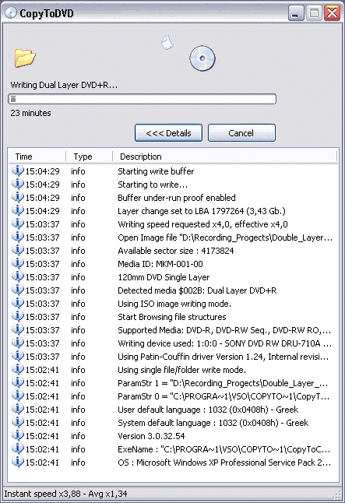Click info icon beside 'Media ID: MKM-001-00'
Viewport: 345px width, 503px height.
(x=18, y=263)
